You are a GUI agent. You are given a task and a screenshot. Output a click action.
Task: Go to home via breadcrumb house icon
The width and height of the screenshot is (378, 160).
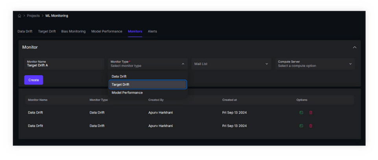[20, 16]
